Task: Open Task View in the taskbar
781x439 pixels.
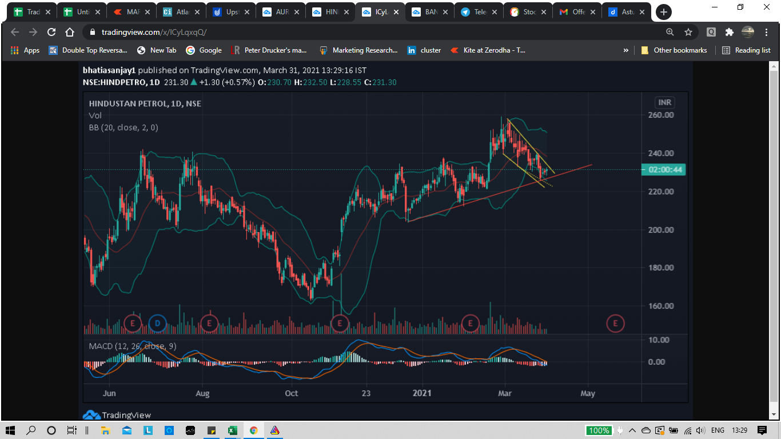Action: (x=71, y=430)
